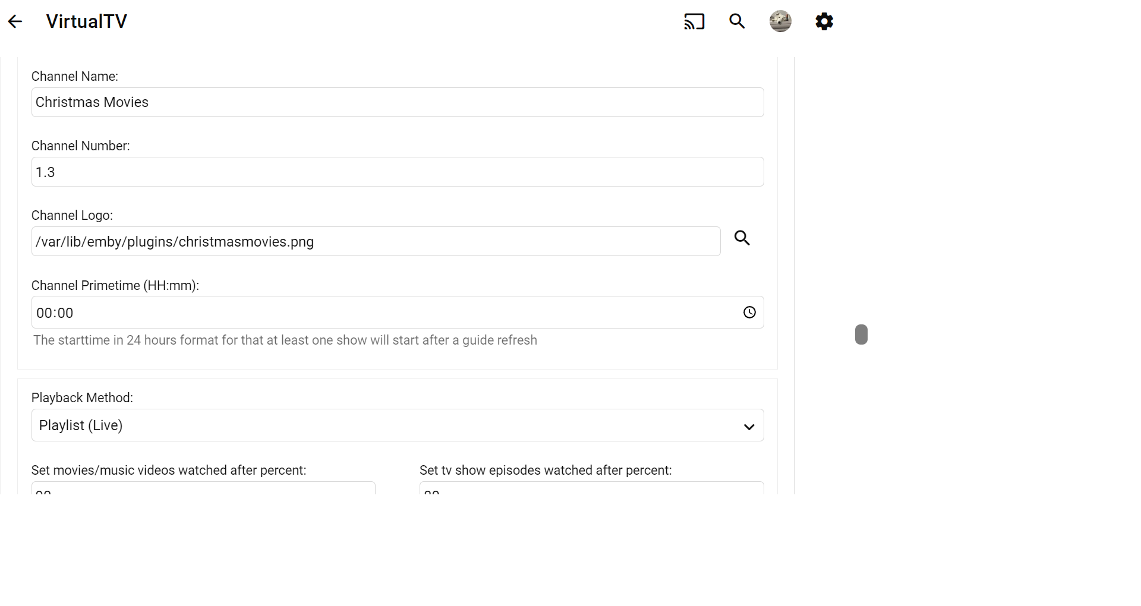Open the user profile avatar
The width and height of the screenshot is (1141, 606).
click(780, 22)
